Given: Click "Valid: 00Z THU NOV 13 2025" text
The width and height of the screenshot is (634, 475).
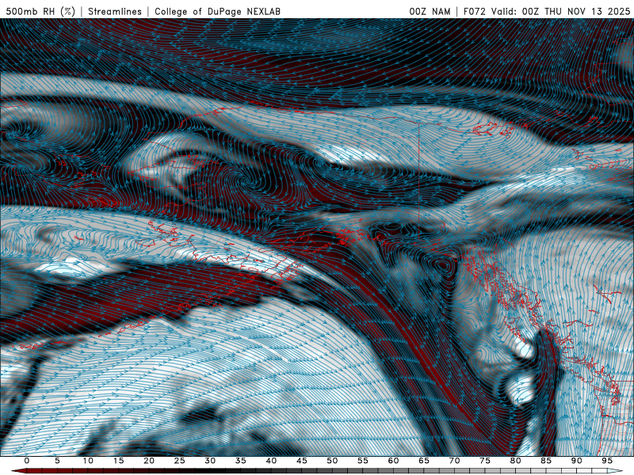Looking at the screenshot, I should [x=561, y=11].
